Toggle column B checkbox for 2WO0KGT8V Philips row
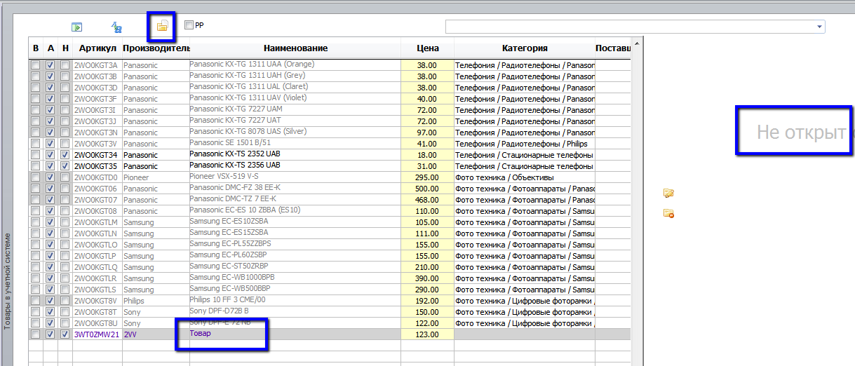855x366 pixels. pos(35,301)
